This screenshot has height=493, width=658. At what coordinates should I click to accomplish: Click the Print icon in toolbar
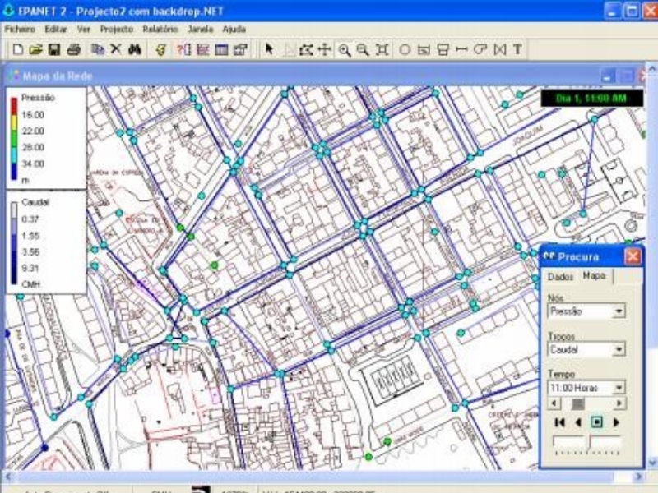[73, 49]
